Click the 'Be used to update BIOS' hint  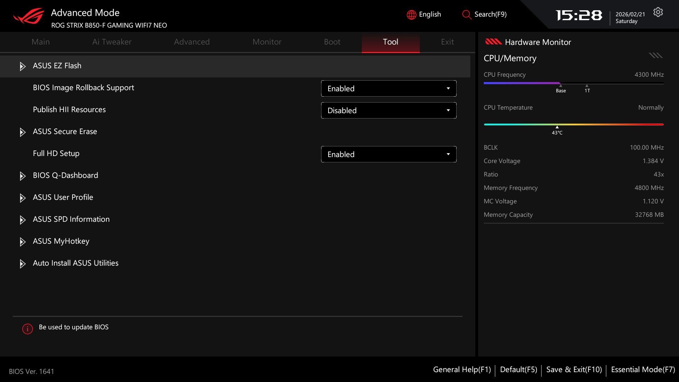tap(74, 327)
